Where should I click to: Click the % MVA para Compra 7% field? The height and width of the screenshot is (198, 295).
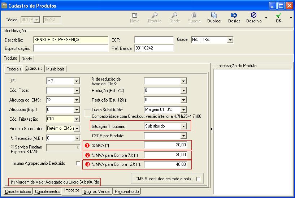pos(165,155)
